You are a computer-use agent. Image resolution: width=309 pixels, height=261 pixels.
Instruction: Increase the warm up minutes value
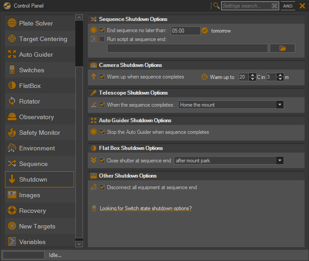[x=280, y=75]
